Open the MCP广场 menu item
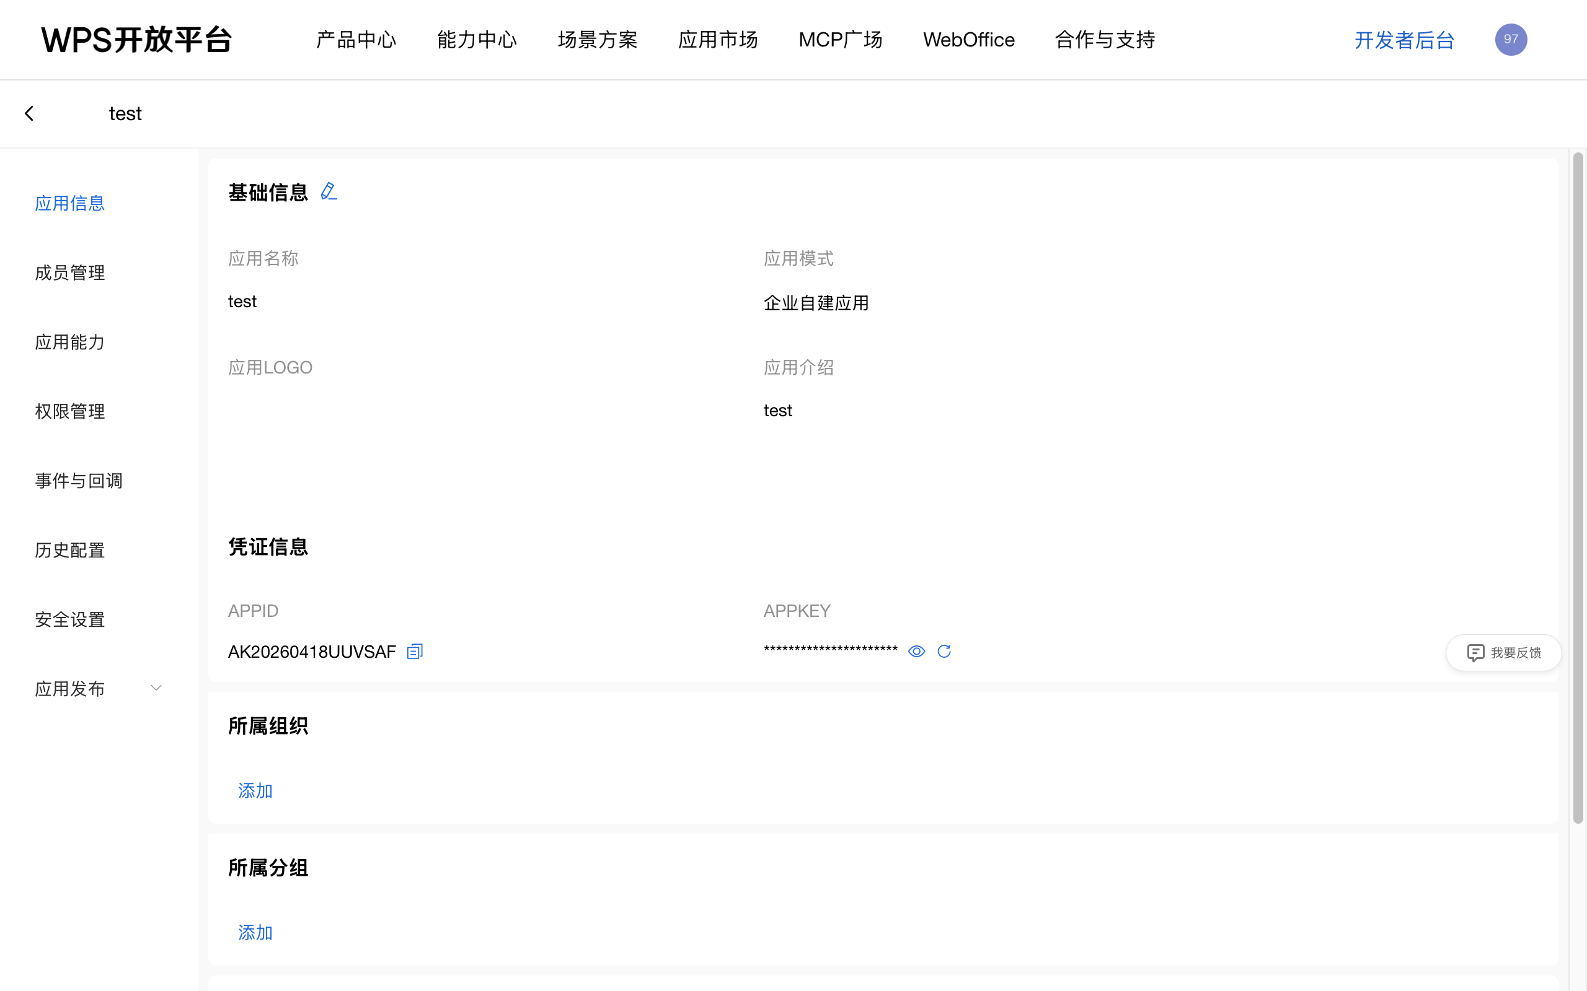1587x991 pixels. click(840, 39)
